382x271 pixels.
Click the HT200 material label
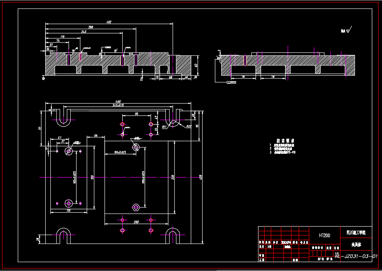[324, 235]
